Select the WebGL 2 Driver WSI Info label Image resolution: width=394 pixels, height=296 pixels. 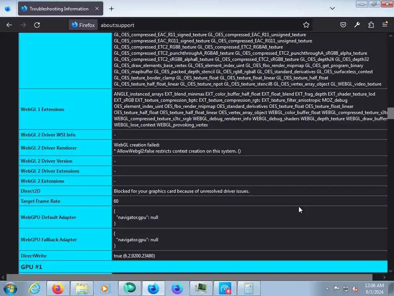(48, 135)
